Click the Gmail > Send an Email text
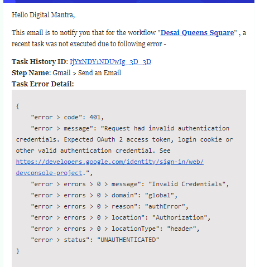The width and height of the screenshot is (255, 267). 87,73
